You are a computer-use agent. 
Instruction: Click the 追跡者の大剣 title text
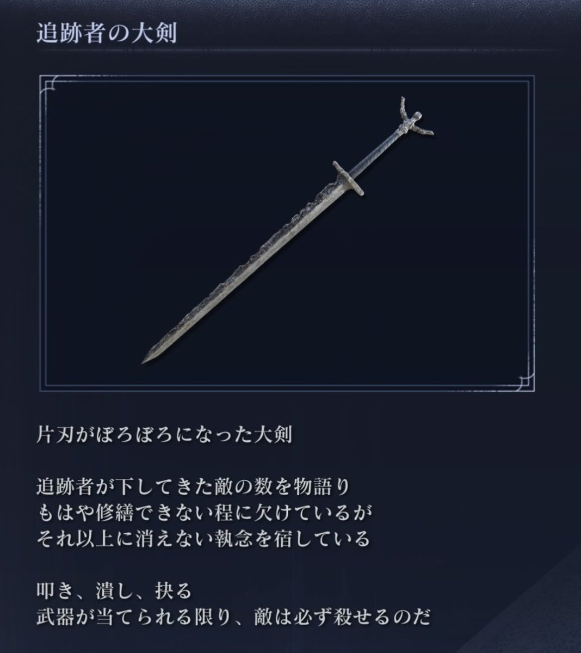pos(107,34)
